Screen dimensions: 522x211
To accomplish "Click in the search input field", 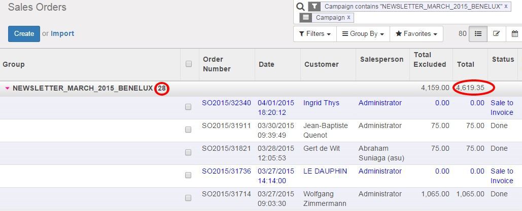I will pyautogui.click(x=436, y=18).
